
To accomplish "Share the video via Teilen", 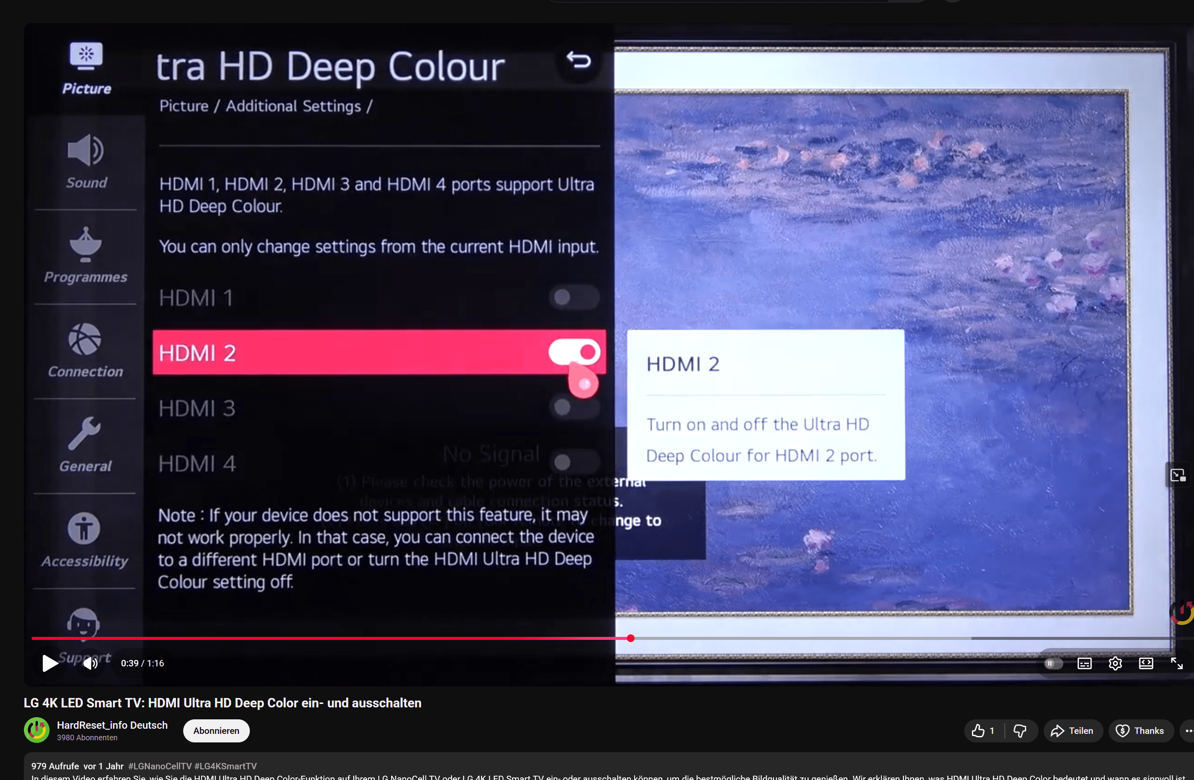I will 1073,731.
